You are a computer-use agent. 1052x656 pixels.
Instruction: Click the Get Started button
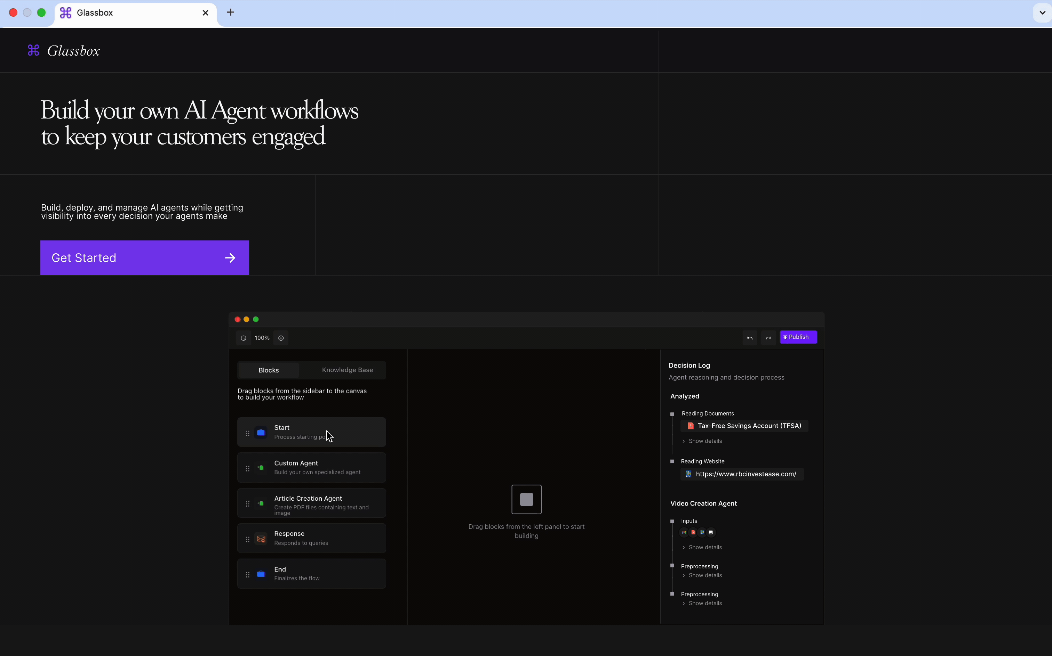click(145, 258)
